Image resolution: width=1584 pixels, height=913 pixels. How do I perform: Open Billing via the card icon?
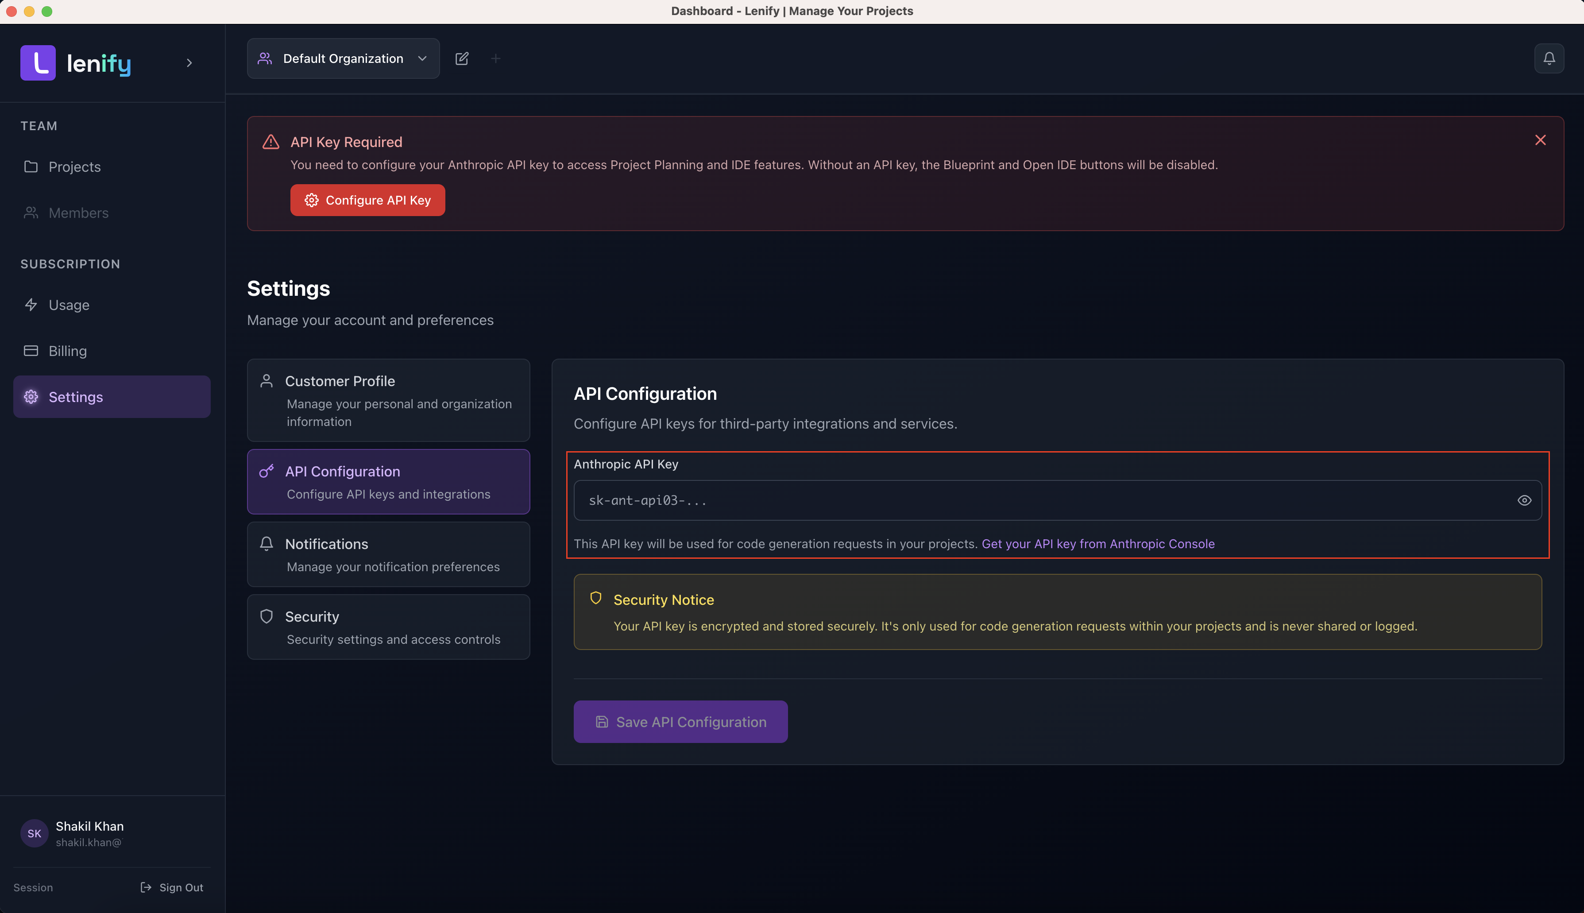pyautogui.click(x=31, y=351)
